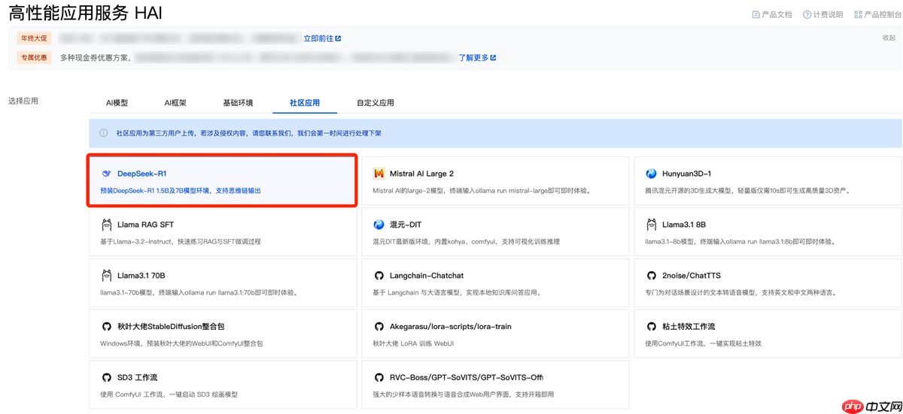Screen dimensions: 903x414
Task: Click the 产品文档 document icon
Action: (756, 14)
